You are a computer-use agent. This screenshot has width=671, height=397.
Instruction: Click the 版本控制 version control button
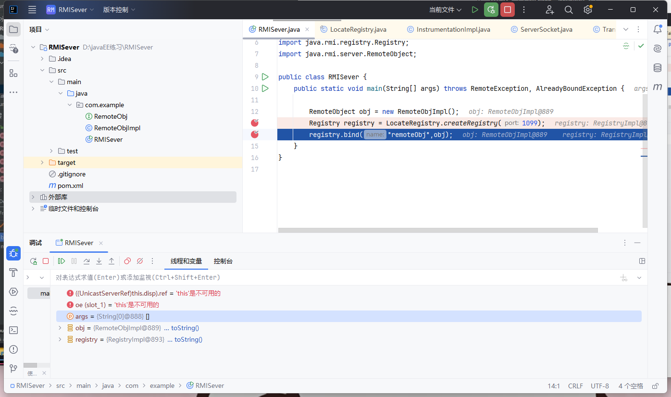point(119,10)
